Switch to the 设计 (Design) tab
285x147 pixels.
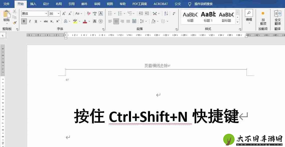click(46, 4)
